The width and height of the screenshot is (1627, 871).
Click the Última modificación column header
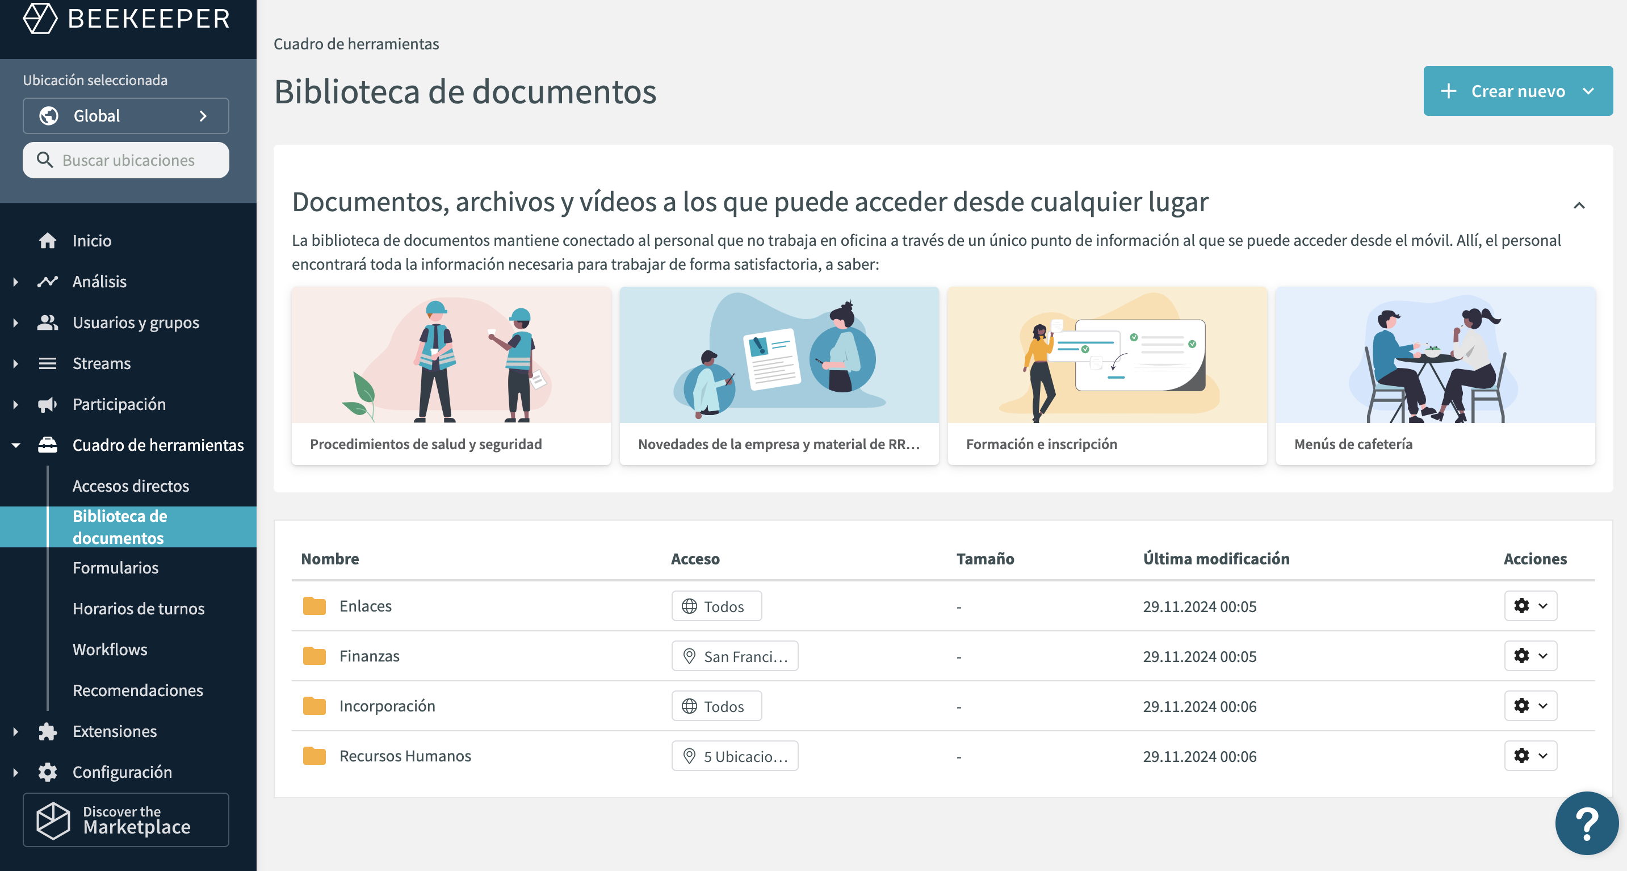[x=1217, y=559]
